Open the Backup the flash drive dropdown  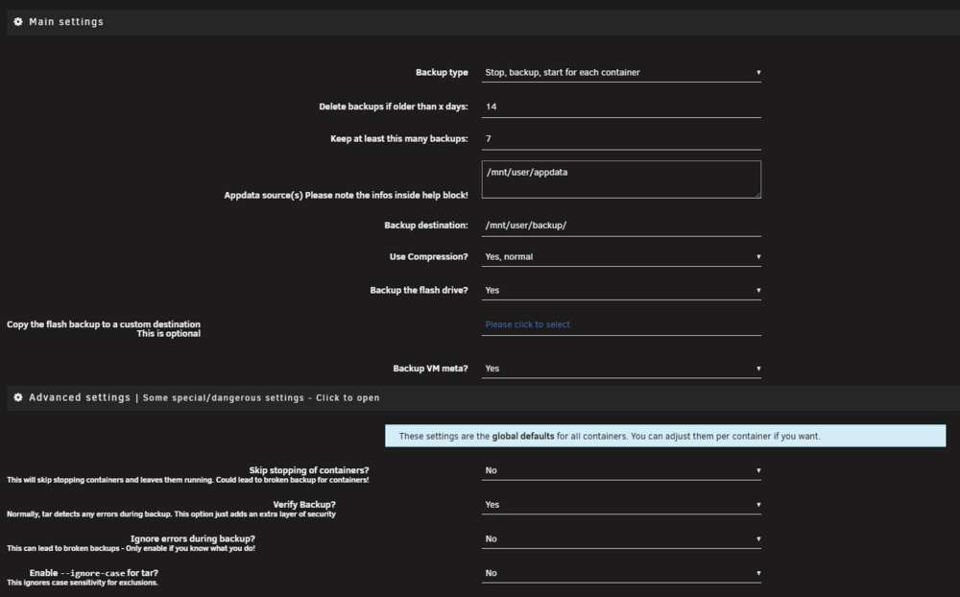[x=621, y=290]
